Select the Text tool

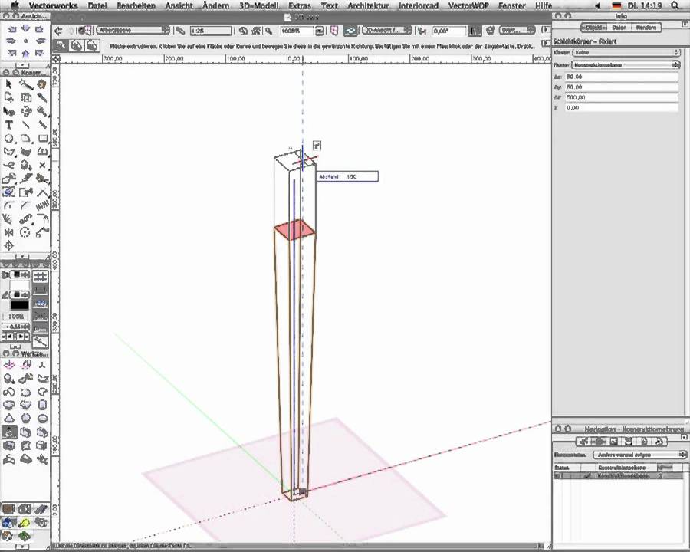coord(8,124)
